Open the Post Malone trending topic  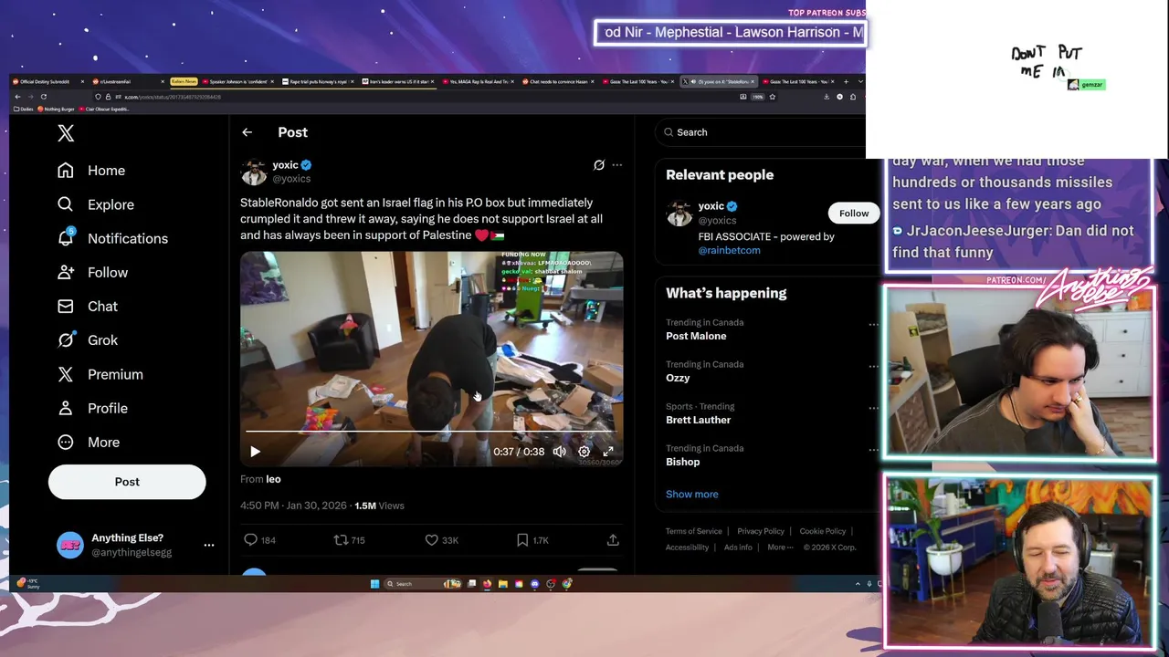click(x=696, y=336)
